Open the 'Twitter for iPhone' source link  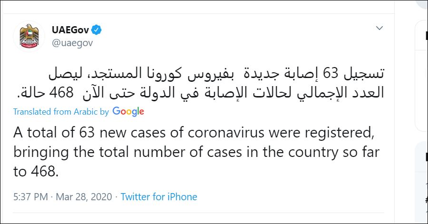click(159, 197)
